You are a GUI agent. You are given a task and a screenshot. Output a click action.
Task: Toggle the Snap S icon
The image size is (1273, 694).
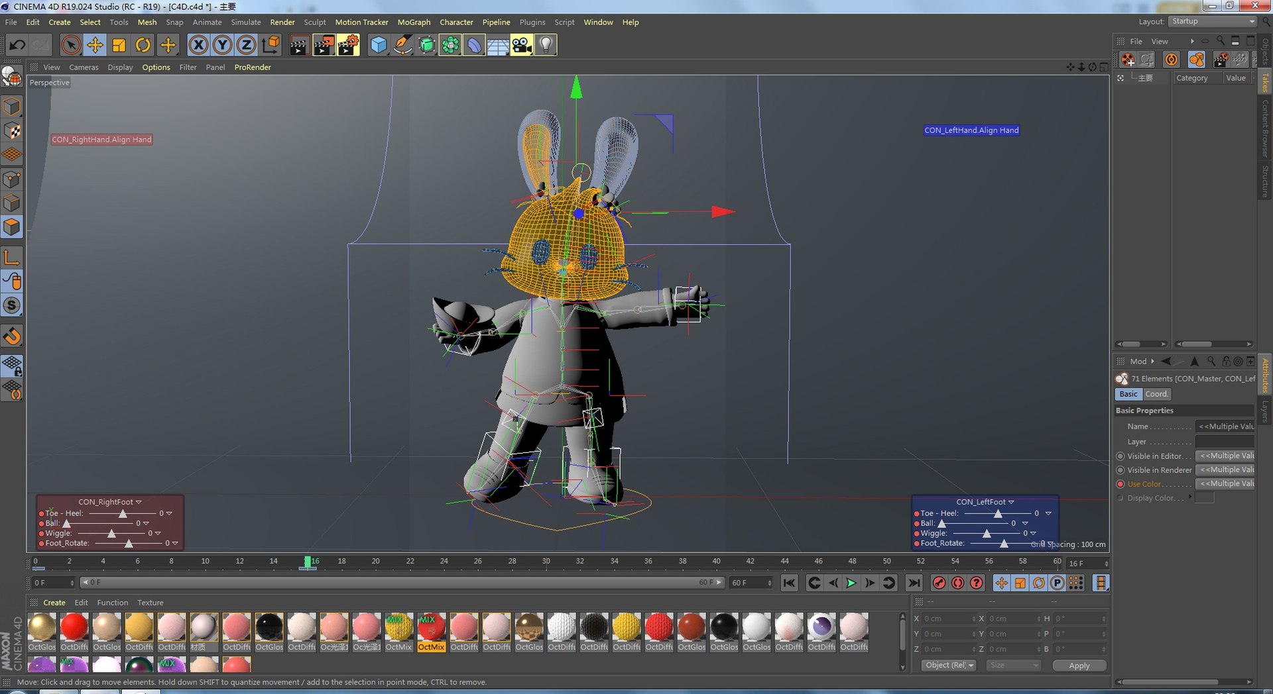(x=12, y=305)
